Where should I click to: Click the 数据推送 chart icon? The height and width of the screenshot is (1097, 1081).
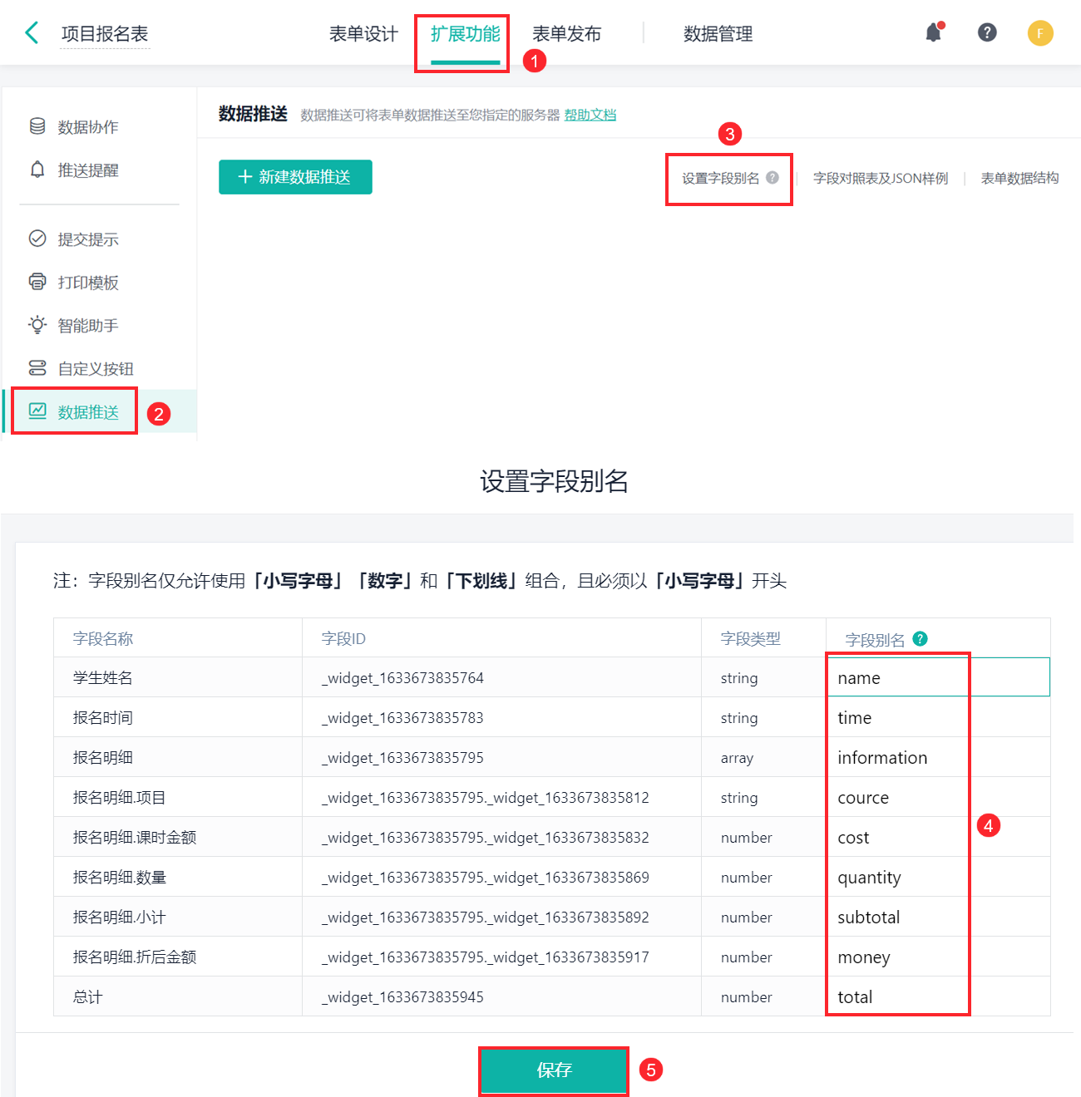(x=37, y=411)
